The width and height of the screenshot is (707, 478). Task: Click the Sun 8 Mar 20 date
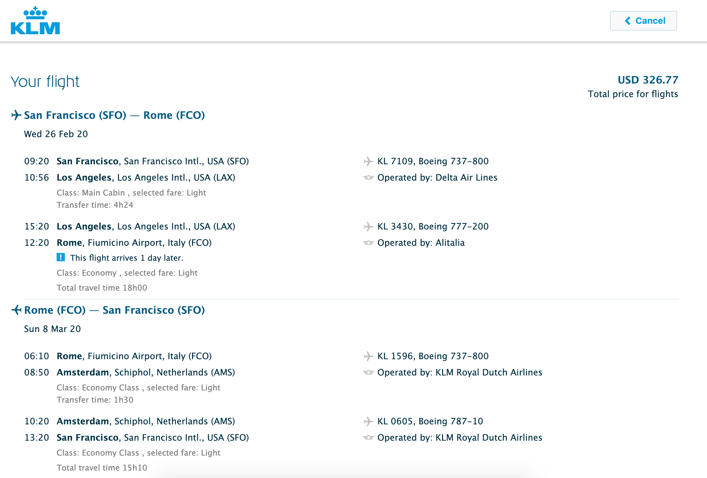click(x=53, y=329)
